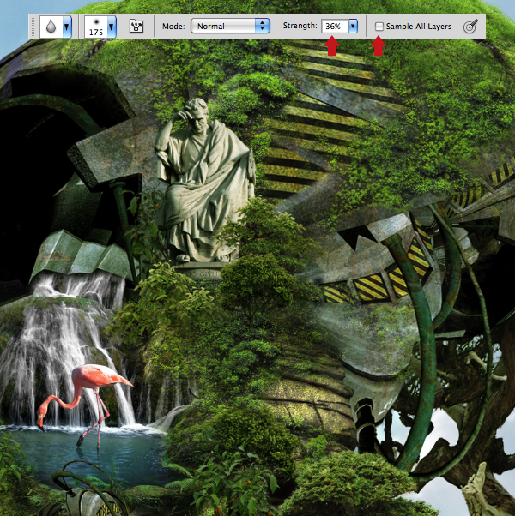Open the tool preset picker arrow
515x516 pixels.
[67, 27]
